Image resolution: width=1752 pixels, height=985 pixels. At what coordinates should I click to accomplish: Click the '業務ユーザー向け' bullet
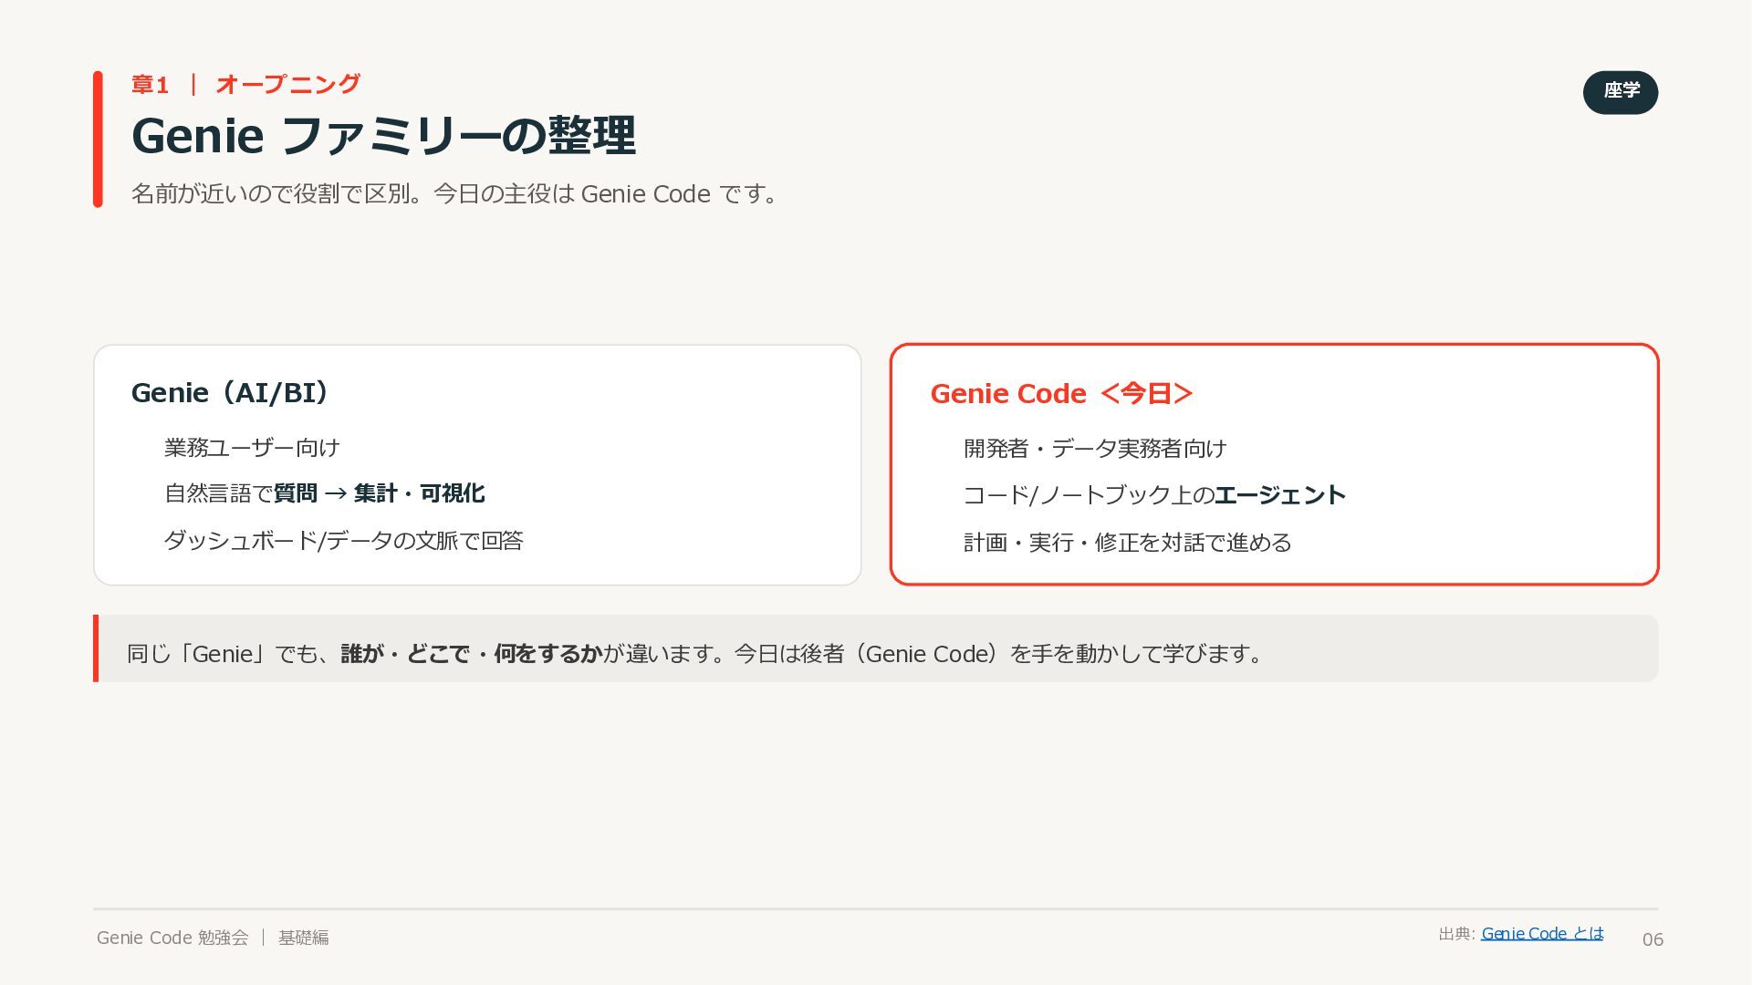[253, 448]
